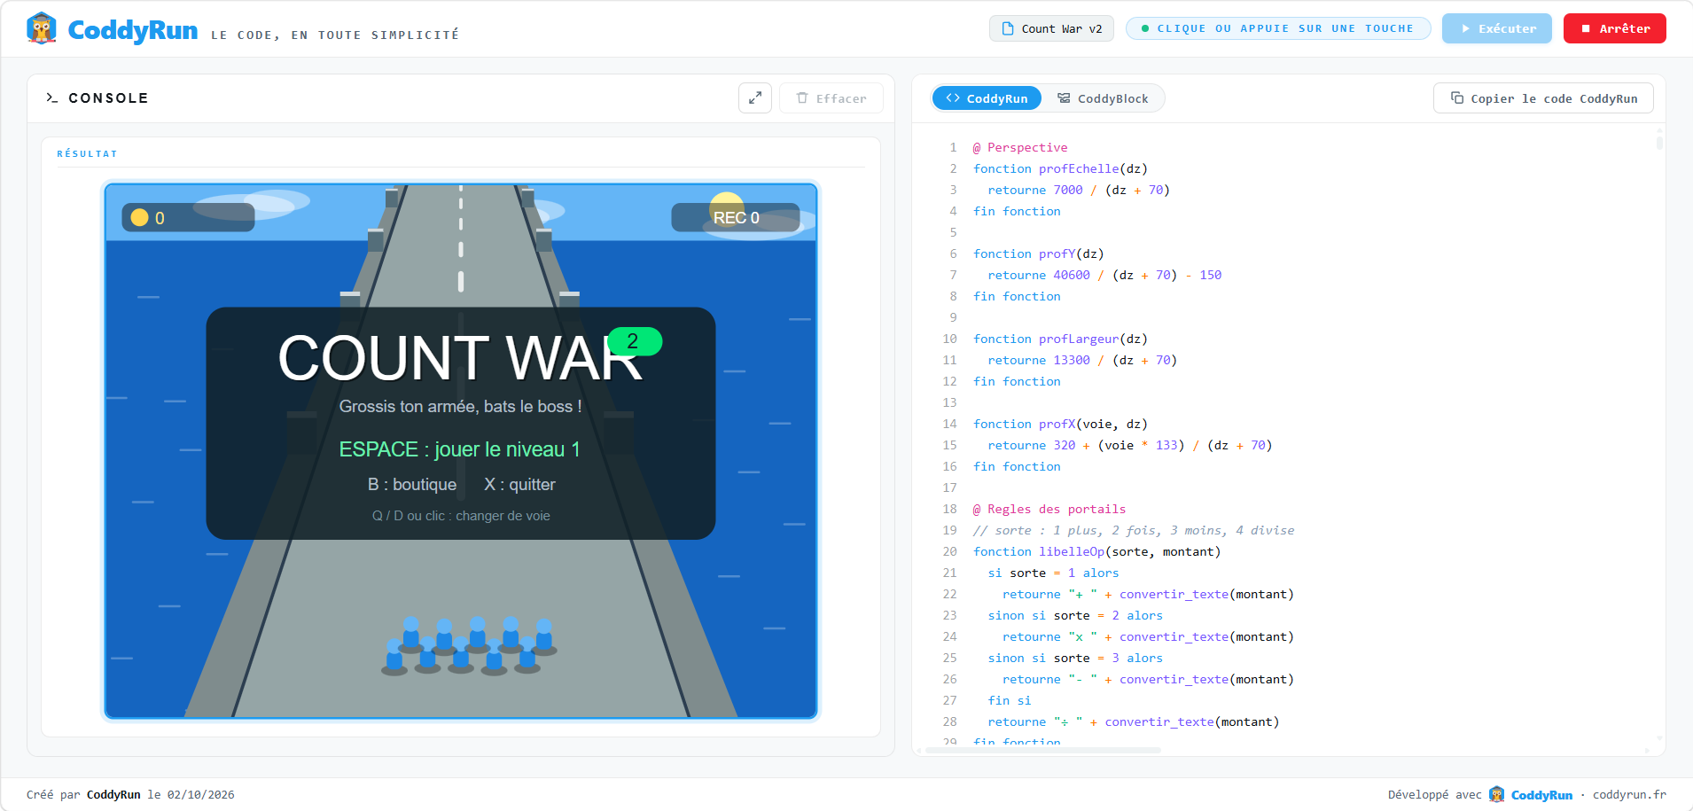
Task: Click the 'B : boutique' option
Action: 412,485
